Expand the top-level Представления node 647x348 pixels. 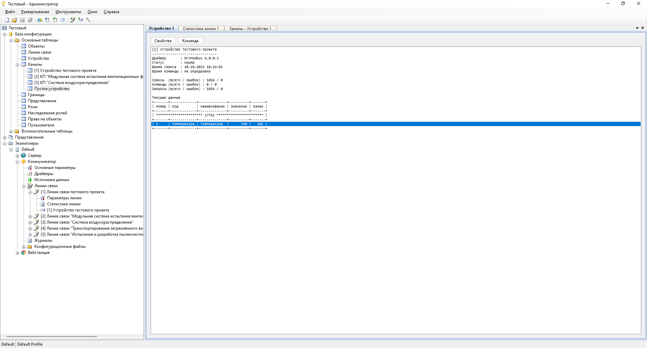(4, 138)
